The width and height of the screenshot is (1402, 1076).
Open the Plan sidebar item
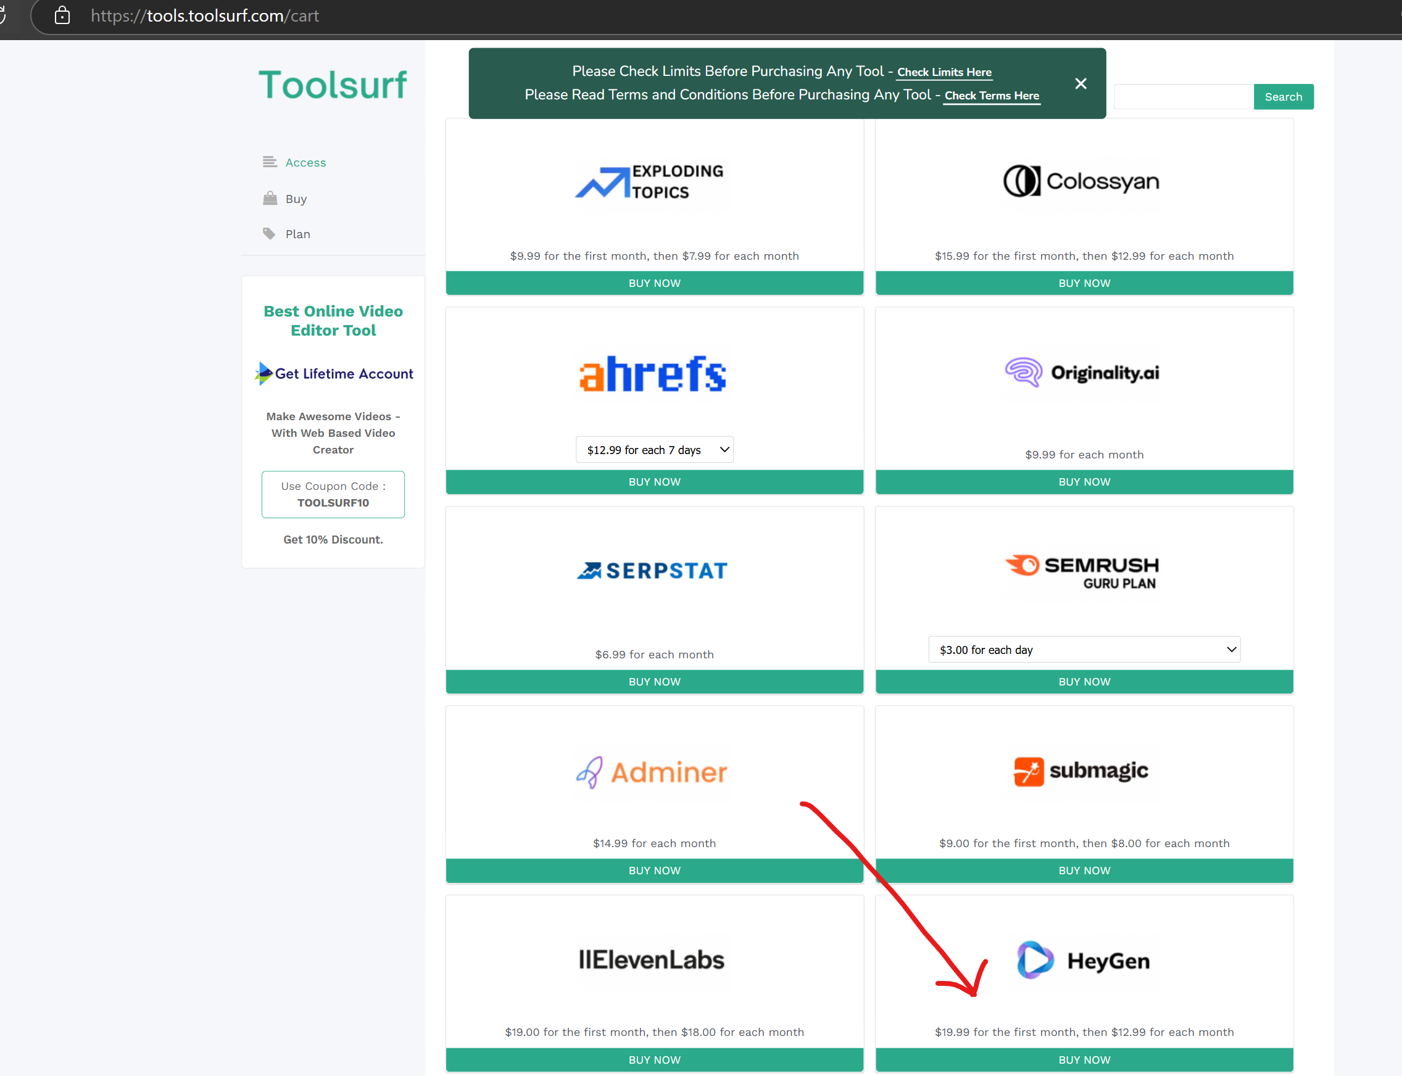click(298, 234)
